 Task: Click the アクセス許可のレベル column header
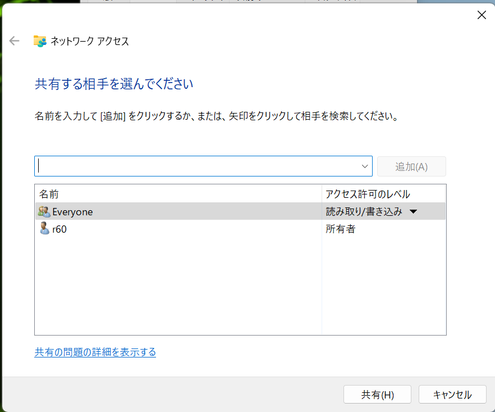[x=368, y=194]
